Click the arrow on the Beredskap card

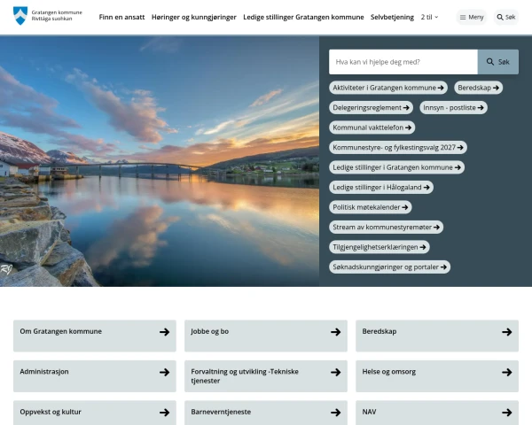point(507,332)
